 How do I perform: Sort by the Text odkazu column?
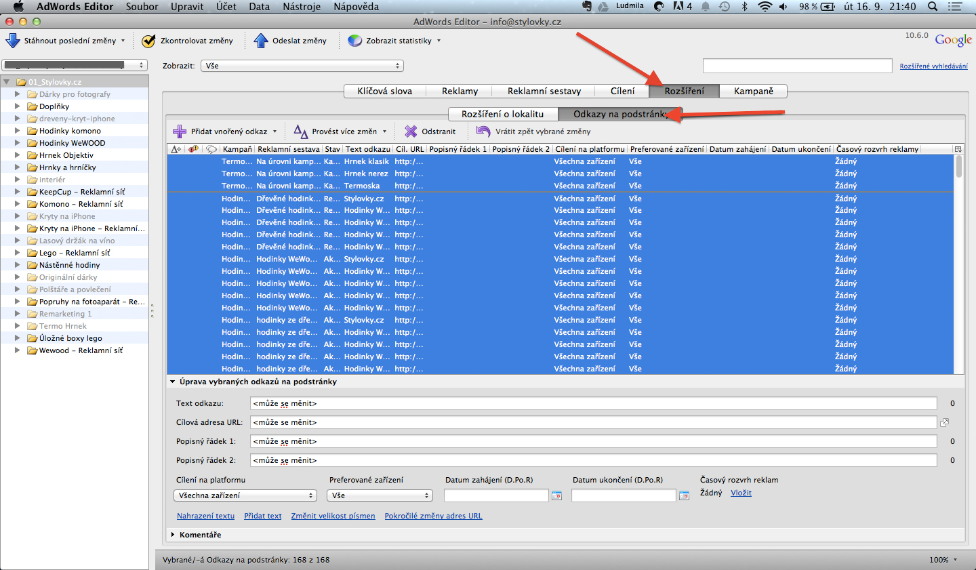coord(367,149)
